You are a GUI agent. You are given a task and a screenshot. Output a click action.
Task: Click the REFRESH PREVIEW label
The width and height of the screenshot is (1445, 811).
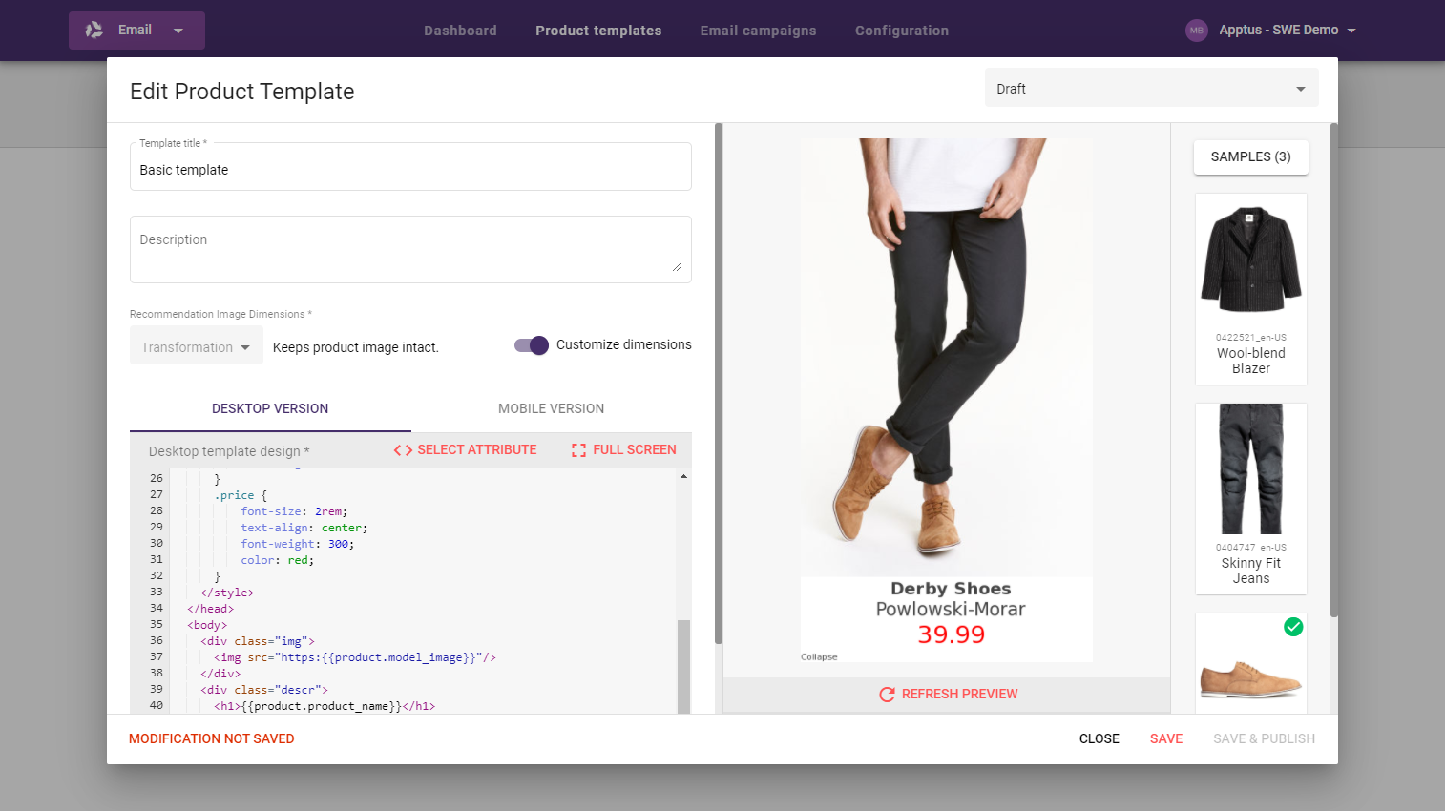[959, 694]
